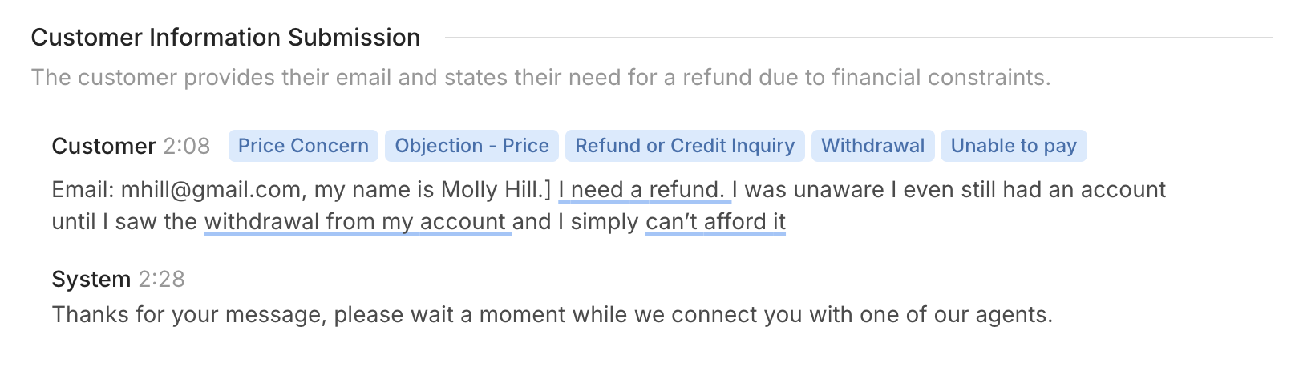Click the Customer speaker label

pyautogui.click(x=103, y=147)
